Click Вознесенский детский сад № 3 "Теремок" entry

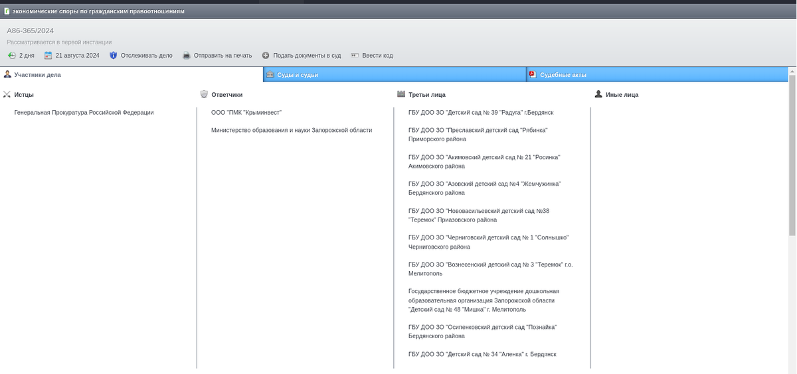coord(490,269)
